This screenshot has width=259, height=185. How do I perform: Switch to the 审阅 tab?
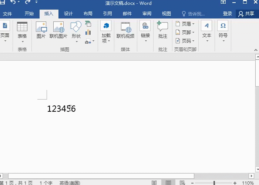147,14
